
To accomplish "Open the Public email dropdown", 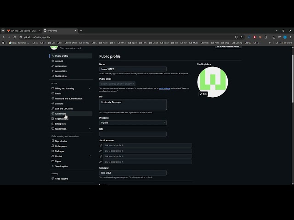I will [118, 84].
